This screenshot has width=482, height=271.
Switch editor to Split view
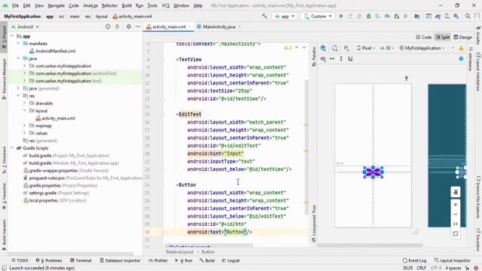pyautogui.click(x=443, y=37)
